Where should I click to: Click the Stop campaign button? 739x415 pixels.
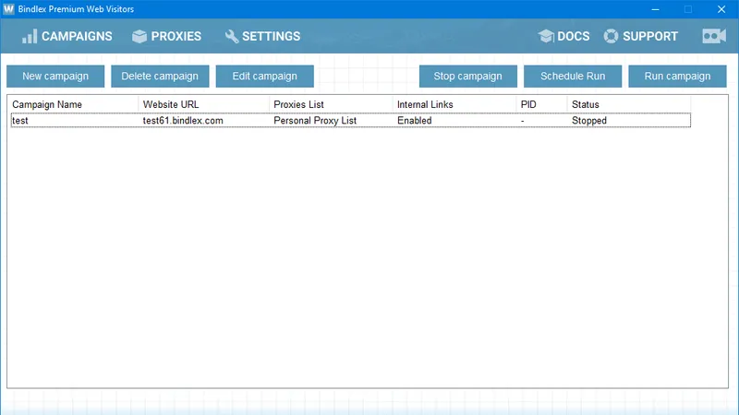coord(468,77)
